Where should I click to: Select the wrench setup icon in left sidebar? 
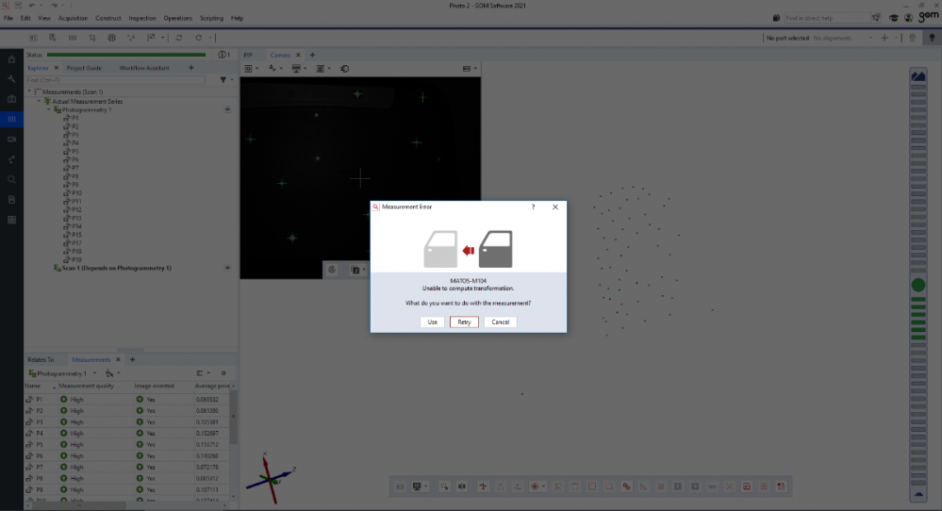[x=11, y=78]
